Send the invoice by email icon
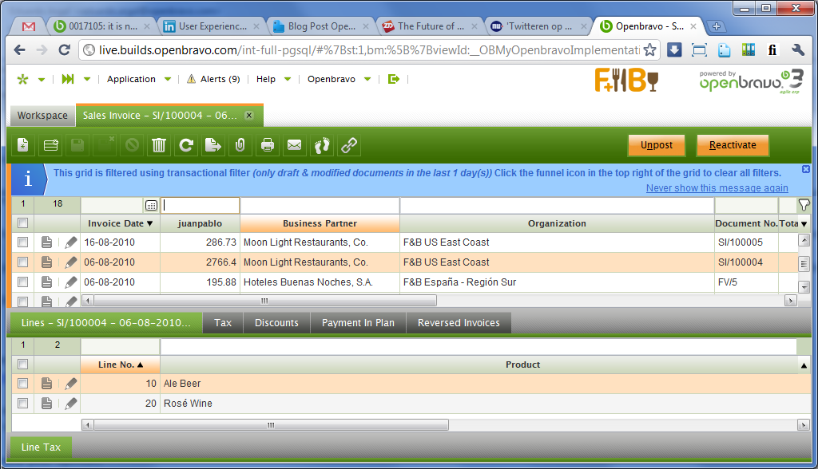This screenshot has width=818, height=469. coord(294,145)
